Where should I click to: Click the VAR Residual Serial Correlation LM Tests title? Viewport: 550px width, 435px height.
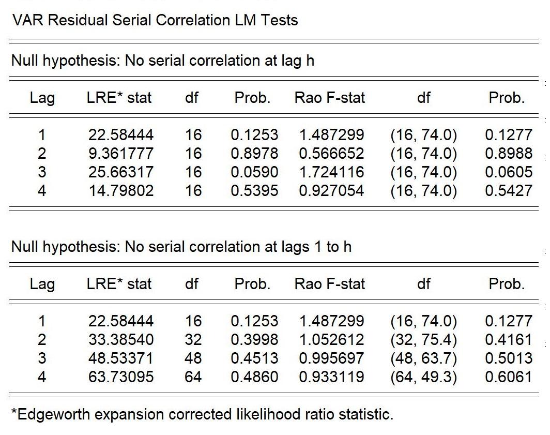click(x=155, y=21)
